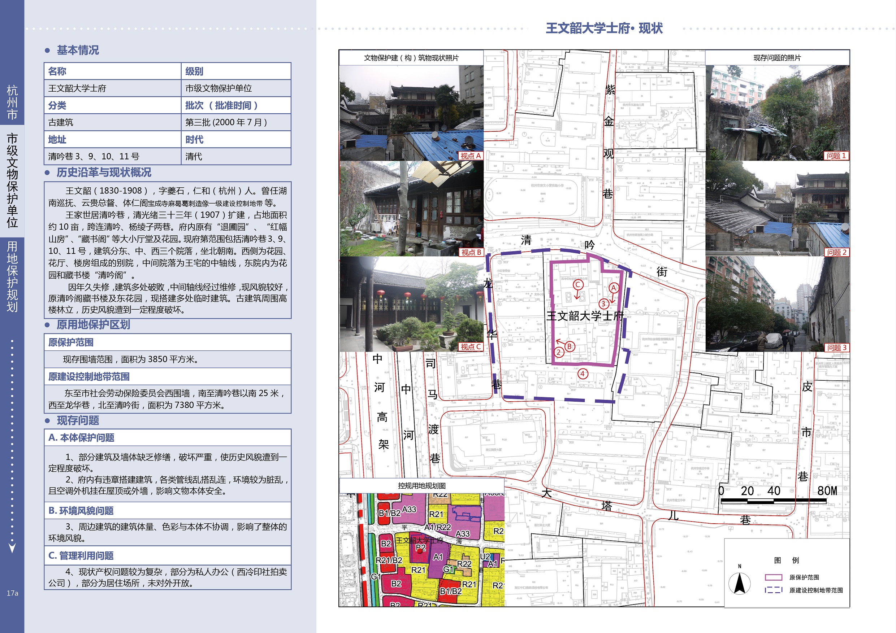Click circled marker C on the map
The height and width of the screenshot is (633, 896).
[x=578, y=285]
